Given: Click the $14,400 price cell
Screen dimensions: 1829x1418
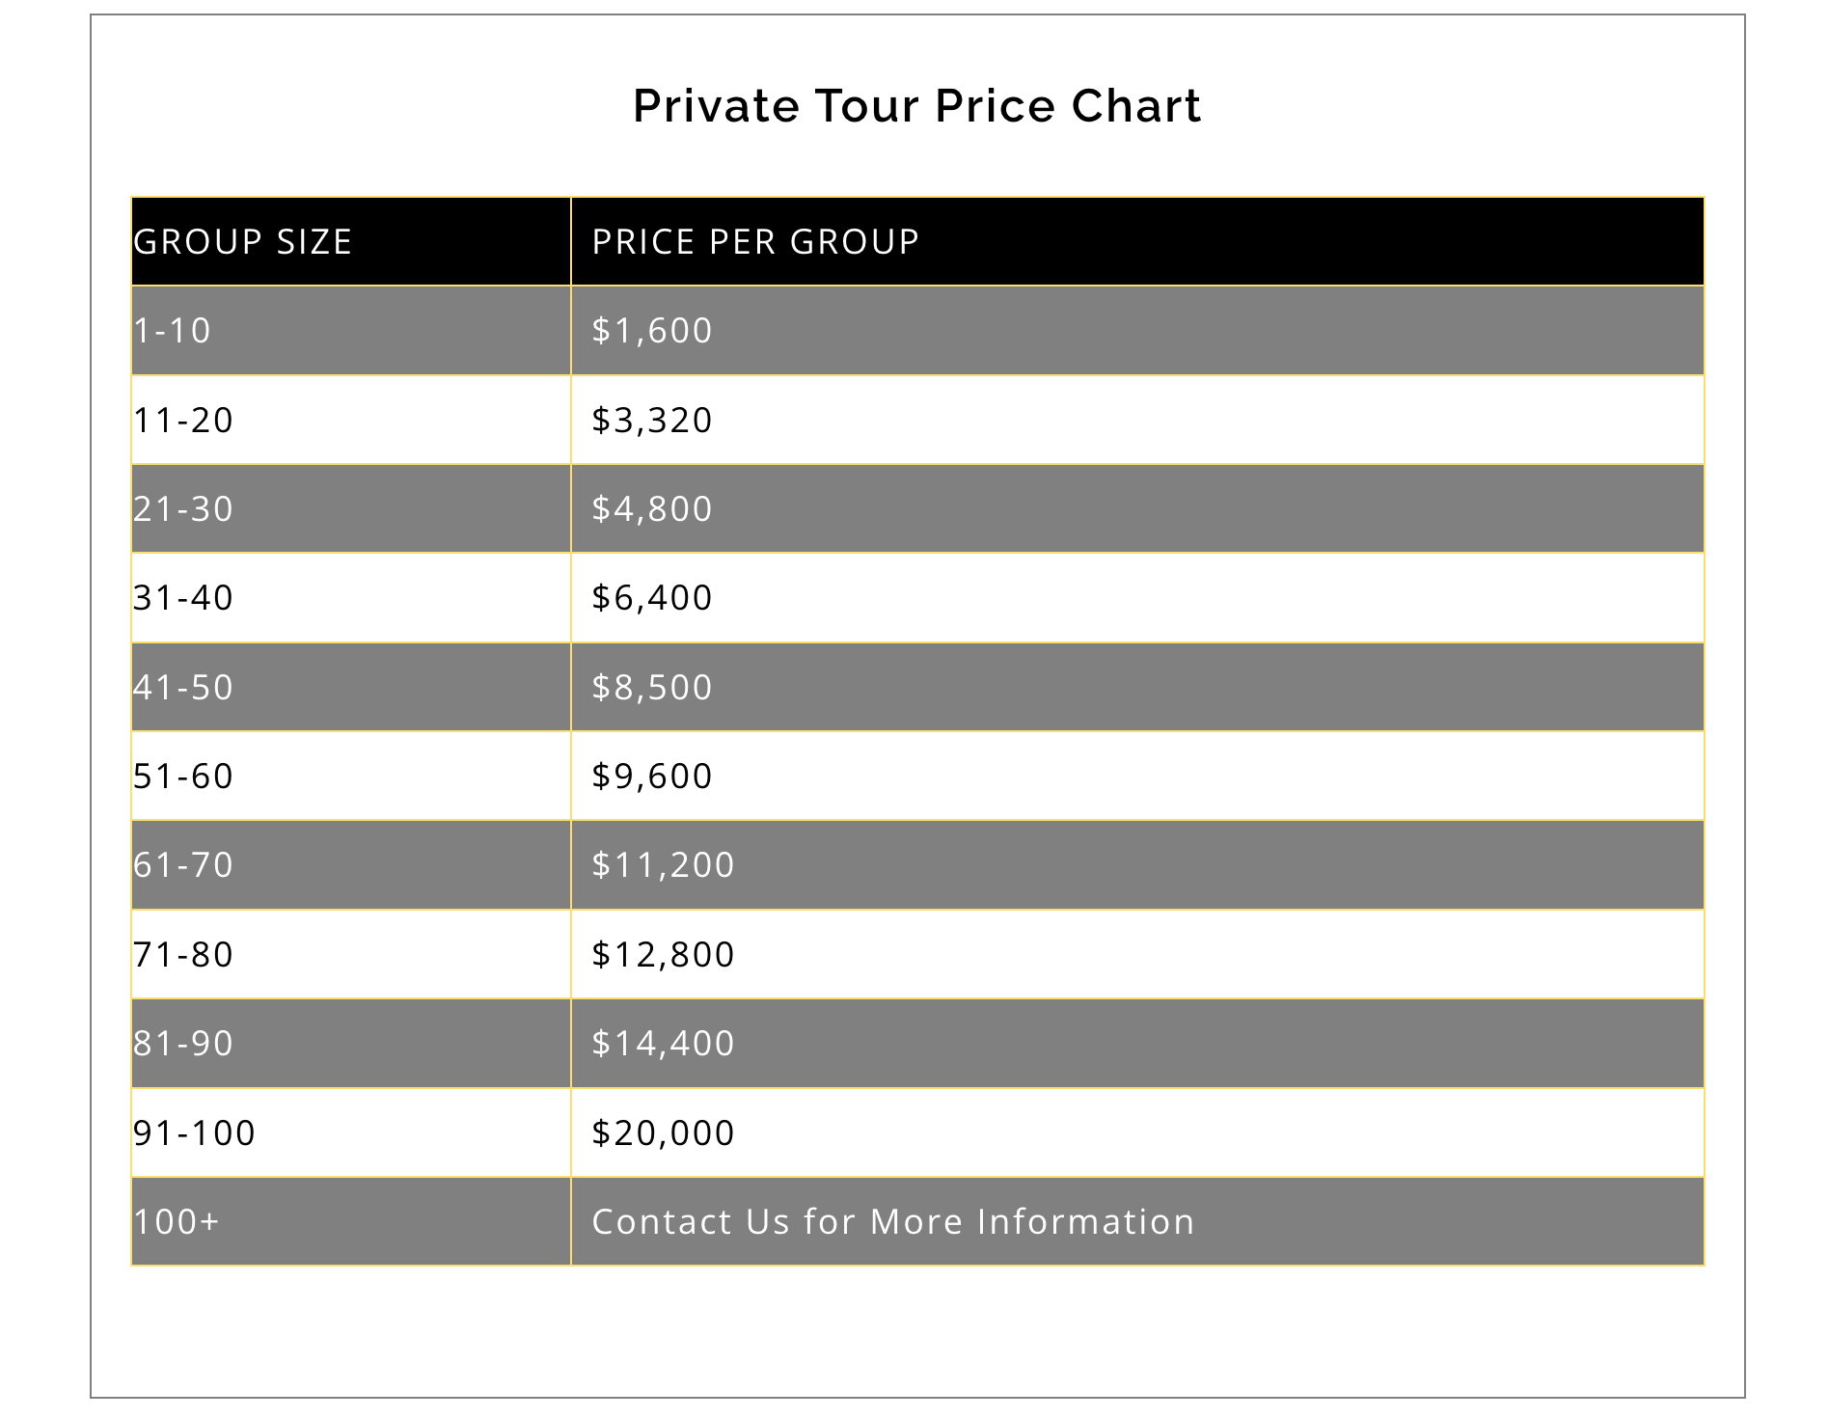Looking at the screenshot, I should (663, 1044).
